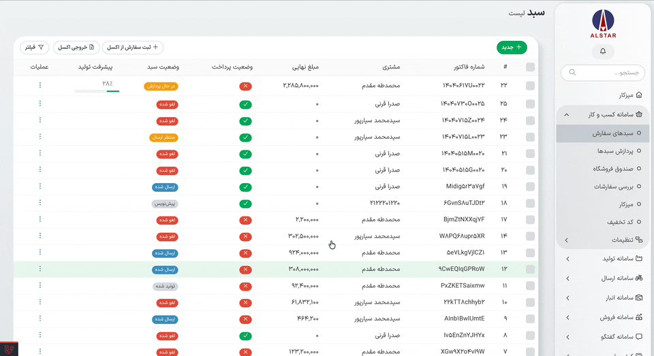Sort by مبلغ نهایی column header

305,67
